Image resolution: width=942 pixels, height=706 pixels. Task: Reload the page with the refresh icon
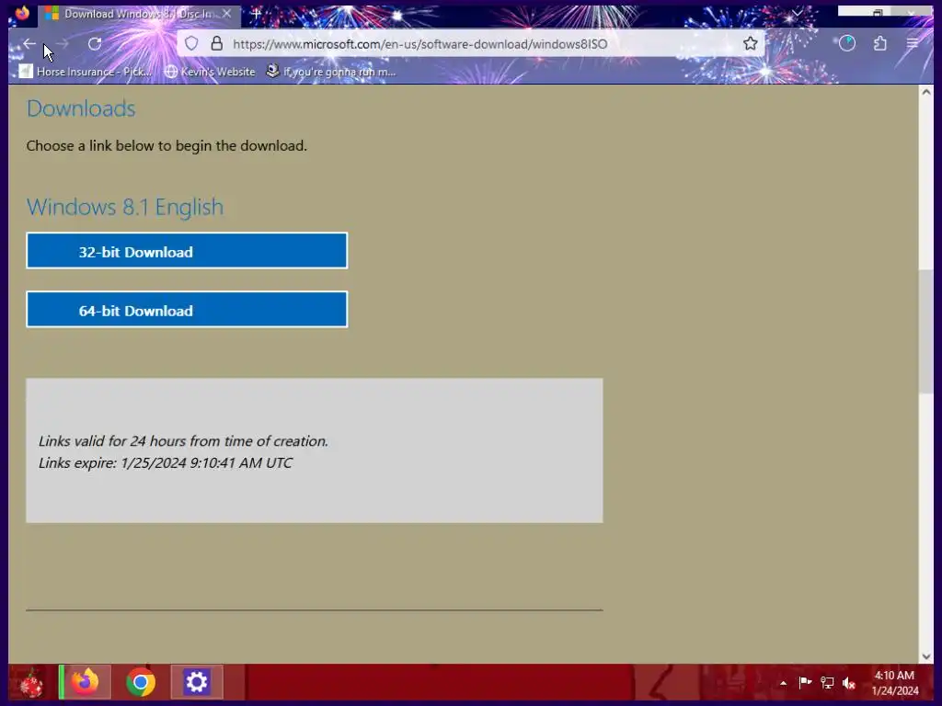coord(95,44)
